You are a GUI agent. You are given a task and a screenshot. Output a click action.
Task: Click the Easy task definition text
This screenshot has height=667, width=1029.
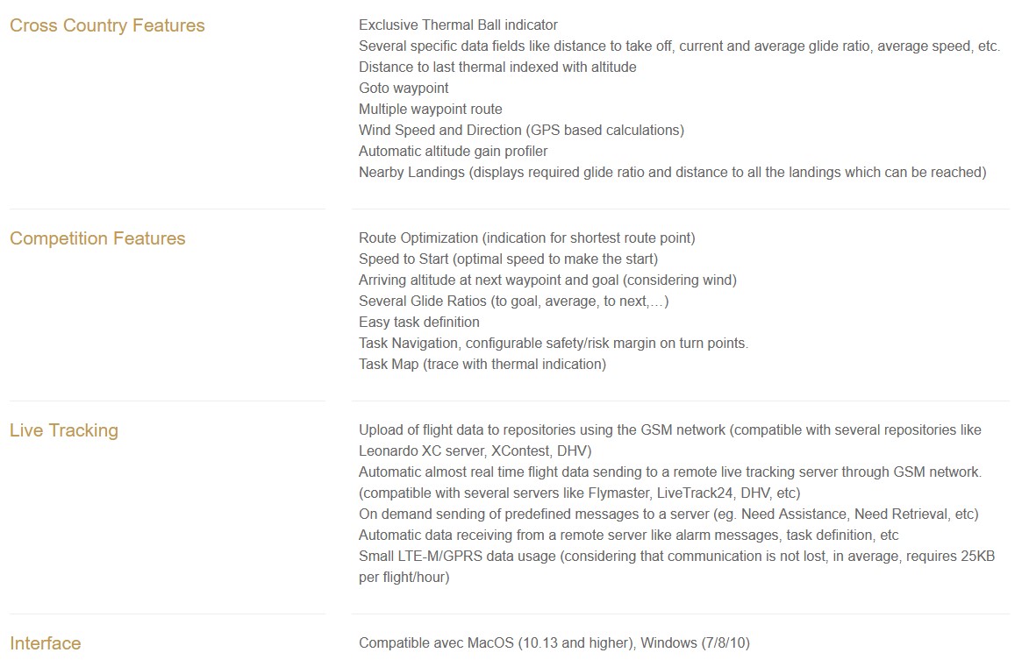point(419,322)
